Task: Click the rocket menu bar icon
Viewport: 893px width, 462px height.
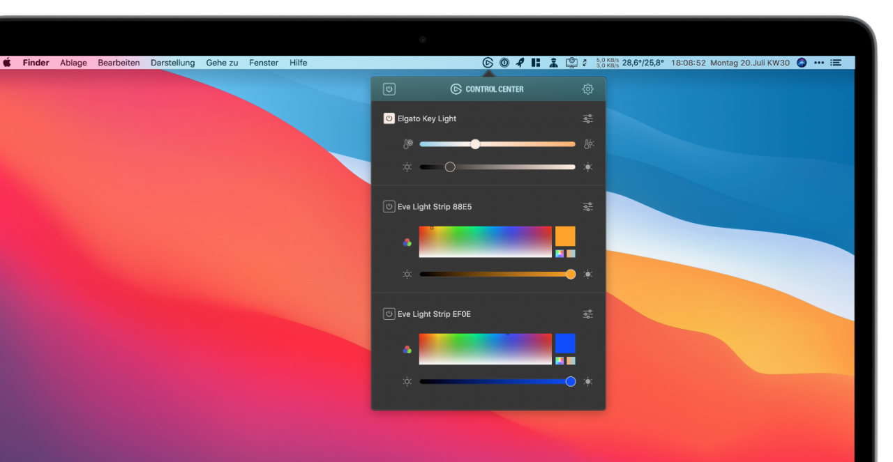Action: coord(520,63)
